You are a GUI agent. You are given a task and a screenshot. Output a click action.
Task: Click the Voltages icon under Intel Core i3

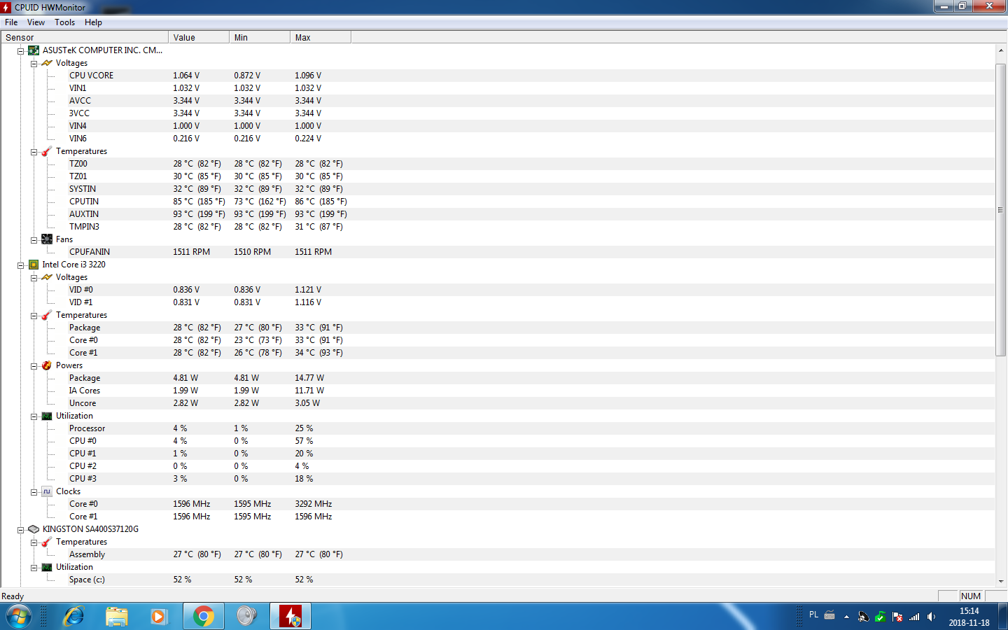click(x=47, y=277)
